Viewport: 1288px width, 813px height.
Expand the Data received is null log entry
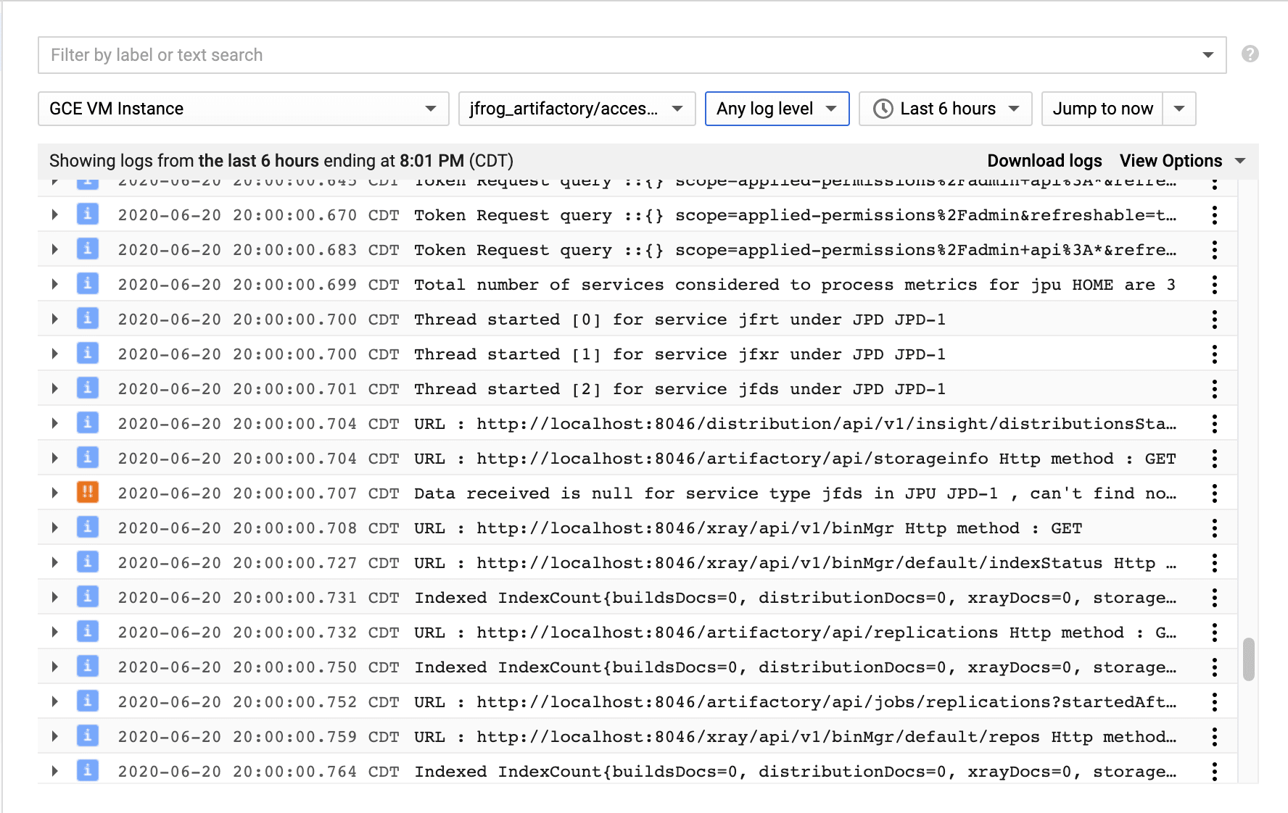click(55, 493)
